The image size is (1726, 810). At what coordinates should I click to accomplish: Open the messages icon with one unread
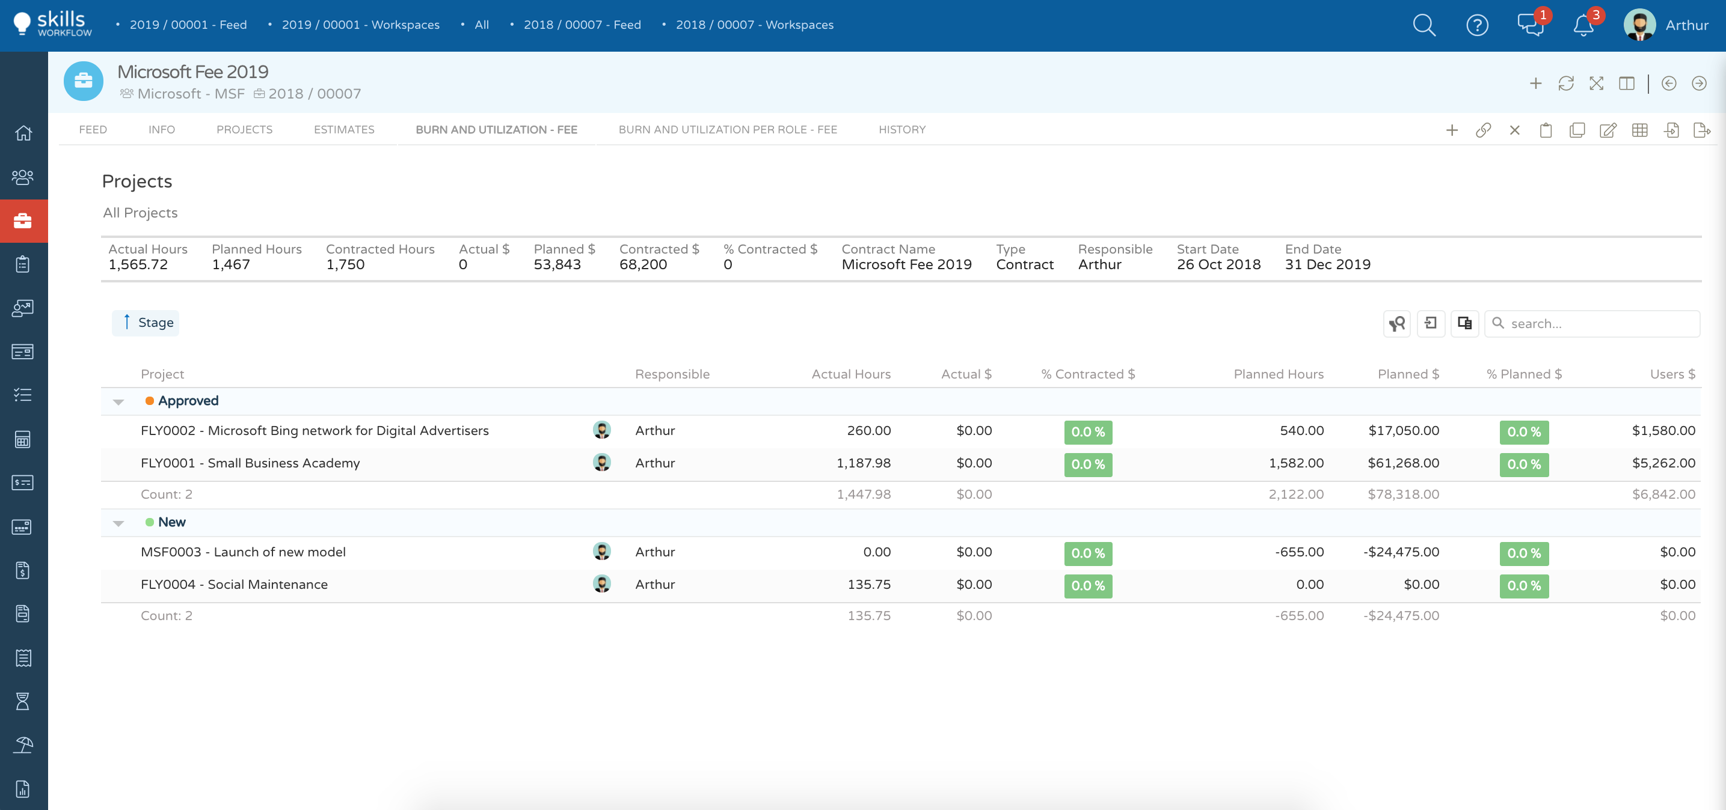click(x=1530, y=25)
